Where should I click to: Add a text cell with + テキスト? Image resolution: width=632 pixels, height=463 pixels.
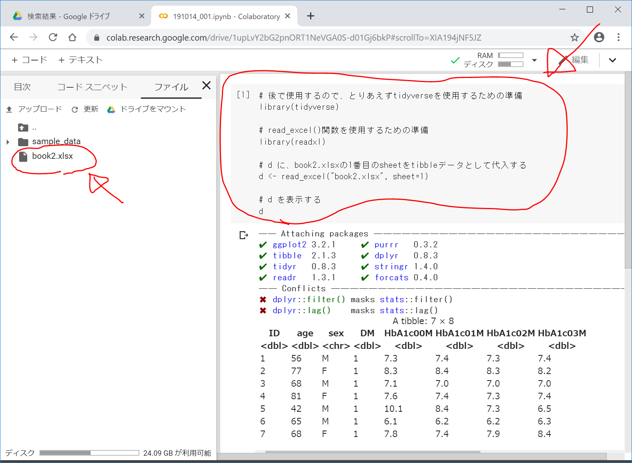[x=80, y=60]
